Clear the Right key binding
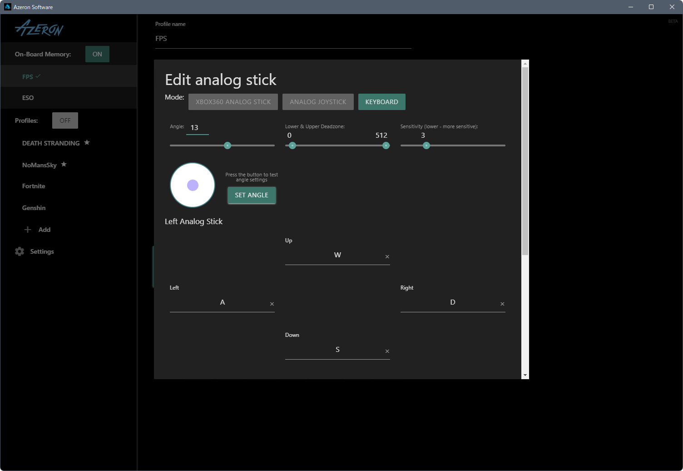The width and height of the screenshot is (683, 471). point(502,304)
